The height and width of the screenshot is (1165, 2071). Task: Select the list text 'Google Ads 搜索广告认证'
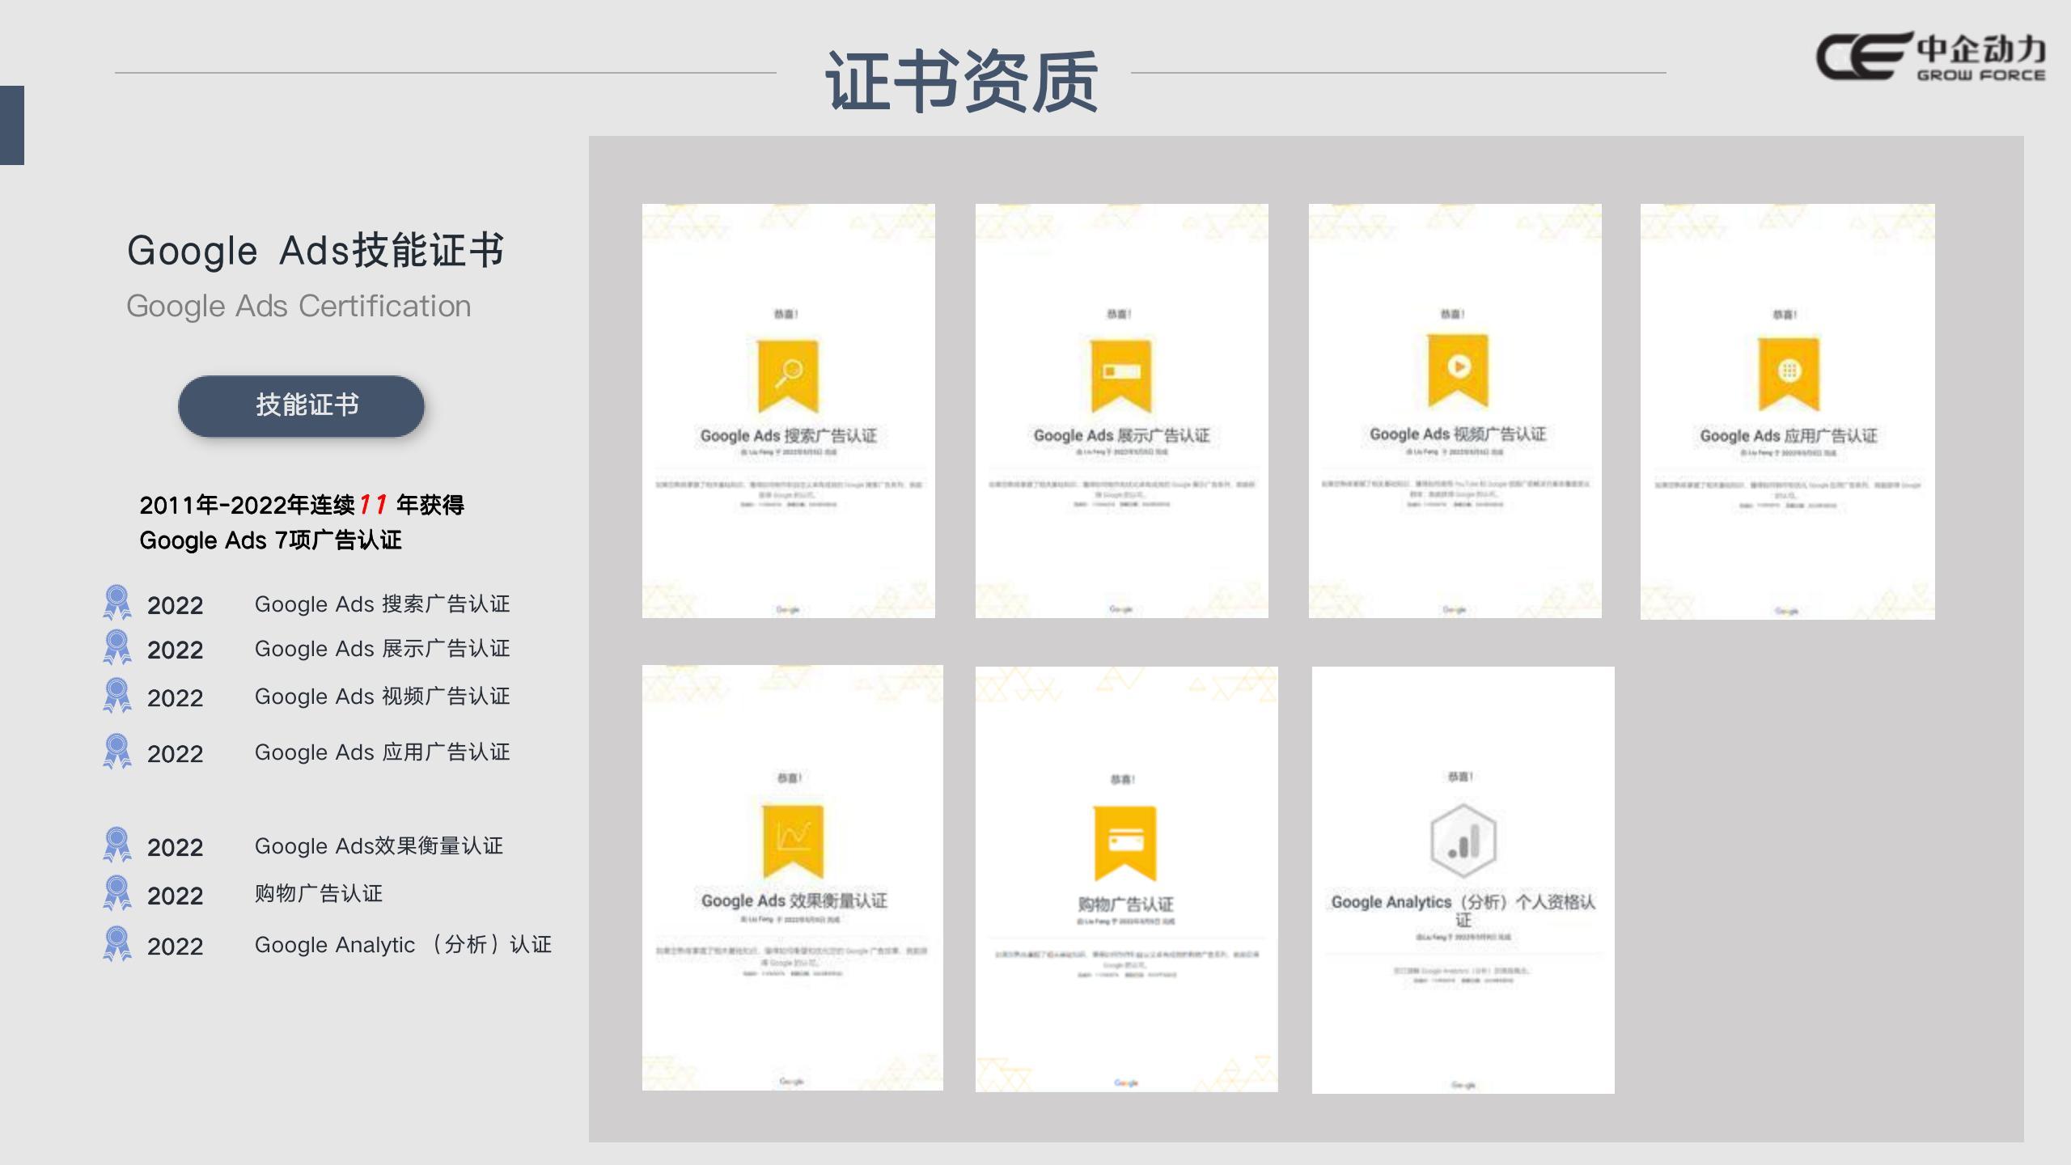click(382, 604)
